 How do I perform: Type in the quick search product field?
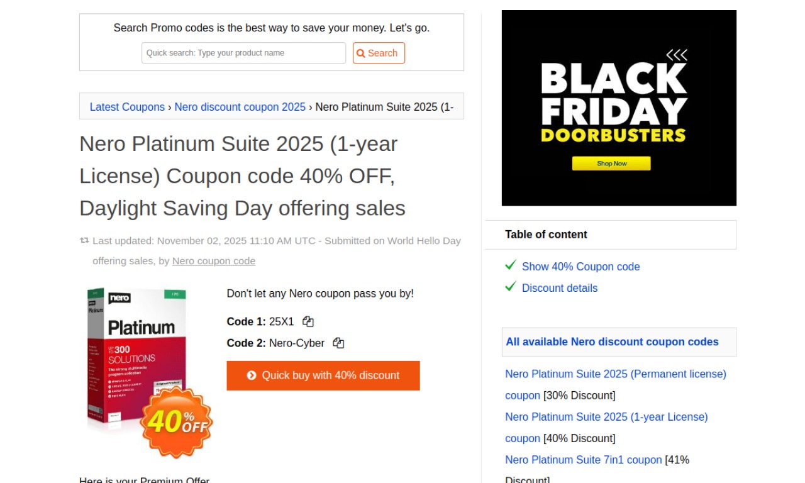[244, 53]
